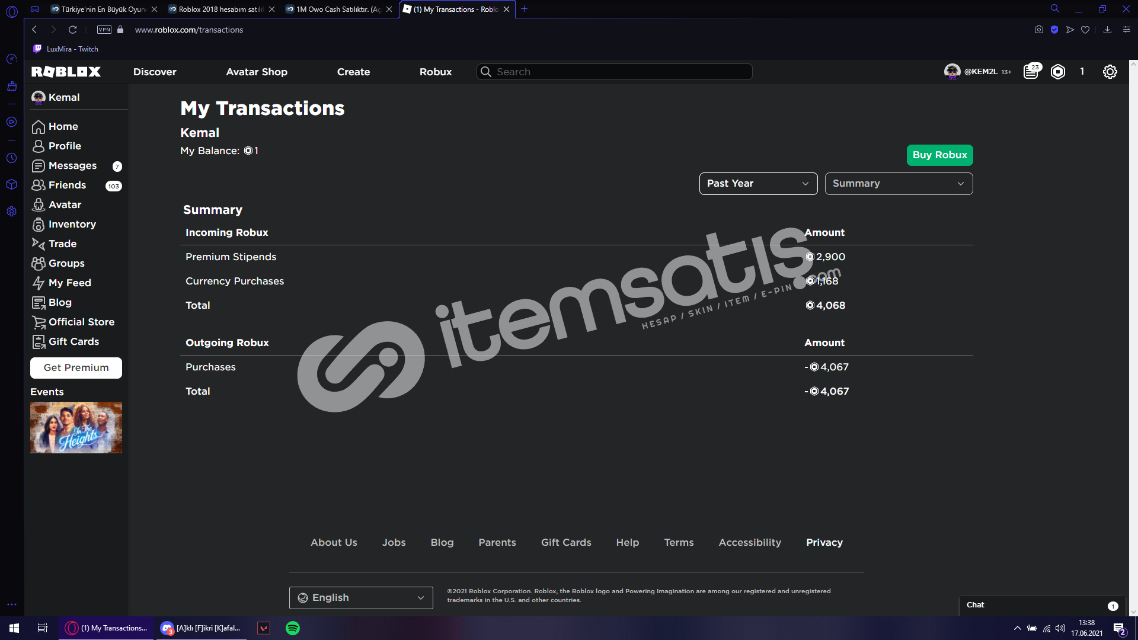
Task: Open the Help footer link
Action: (627, 542)
